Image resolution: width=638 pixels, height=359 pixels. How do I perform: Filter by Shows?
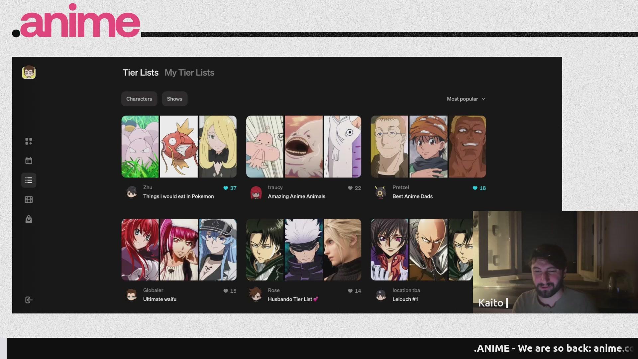point(175,99)
